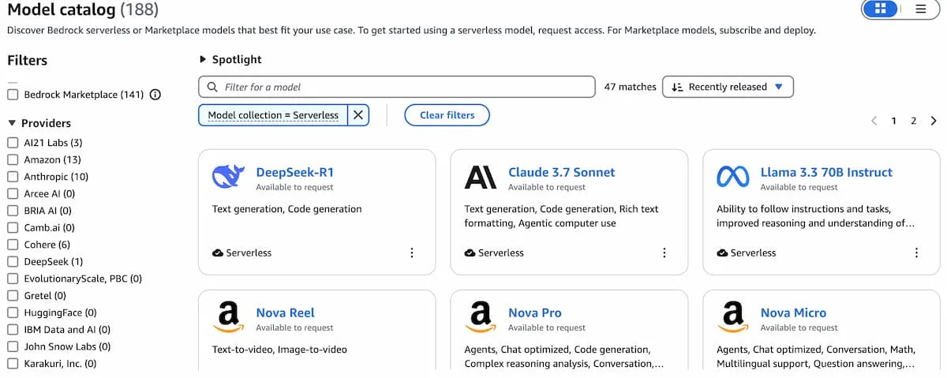Click Clear filters button
947x378 pixels.
[447, 115]
